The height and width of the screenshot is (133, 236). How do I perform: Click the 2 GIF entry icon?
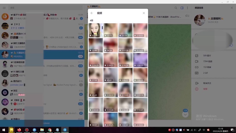[x=197, y=73]
